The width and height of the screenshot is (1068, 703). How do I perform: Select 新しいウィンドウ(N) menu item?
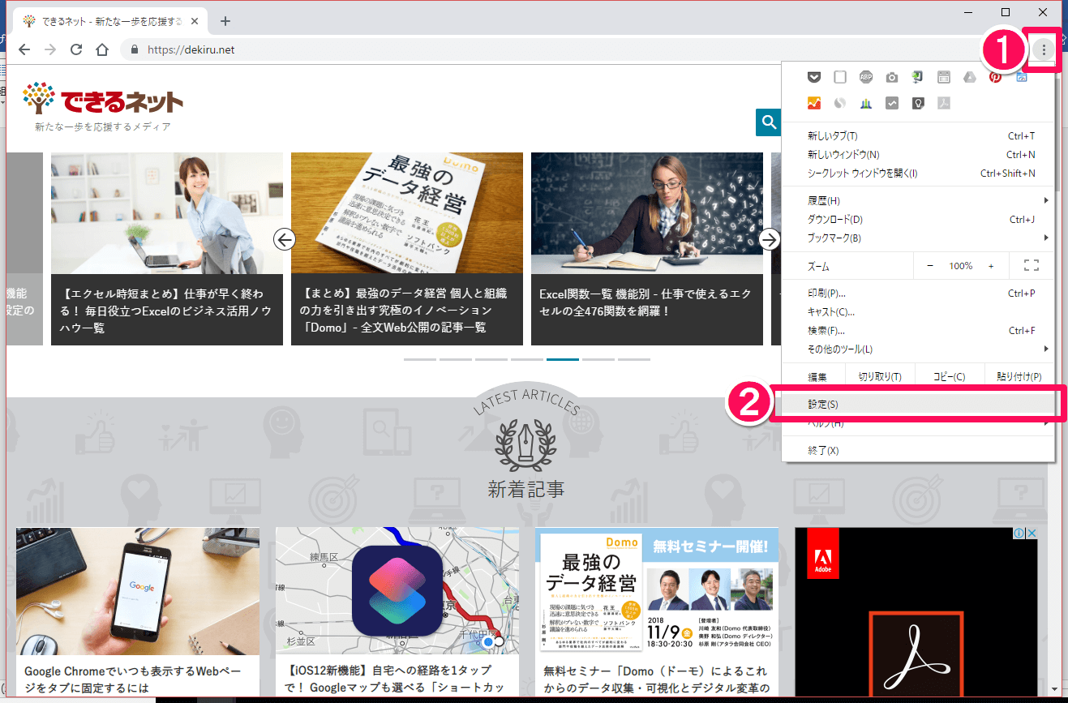coord(918,154)
